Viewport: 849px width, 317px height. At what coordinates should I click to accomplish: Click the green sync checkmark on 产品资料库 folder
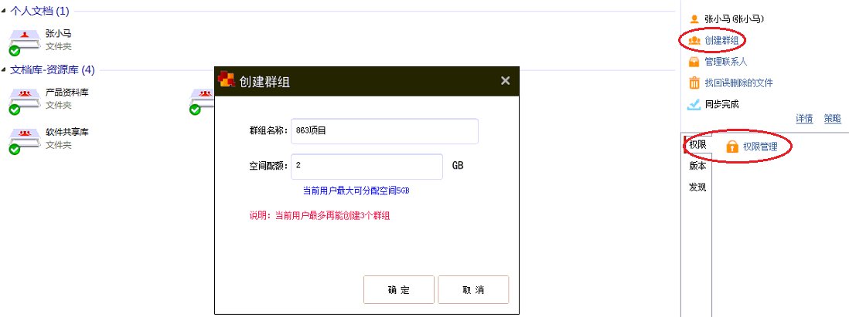[15, 110]
